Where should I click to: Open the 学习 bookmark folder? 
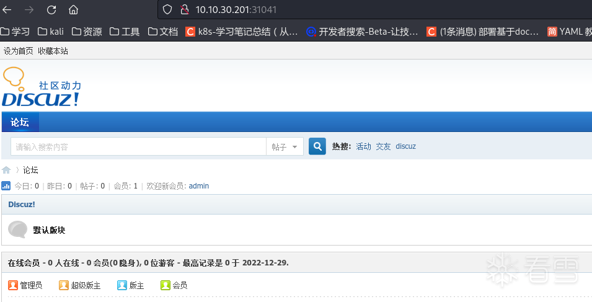(x=15, y=32)
